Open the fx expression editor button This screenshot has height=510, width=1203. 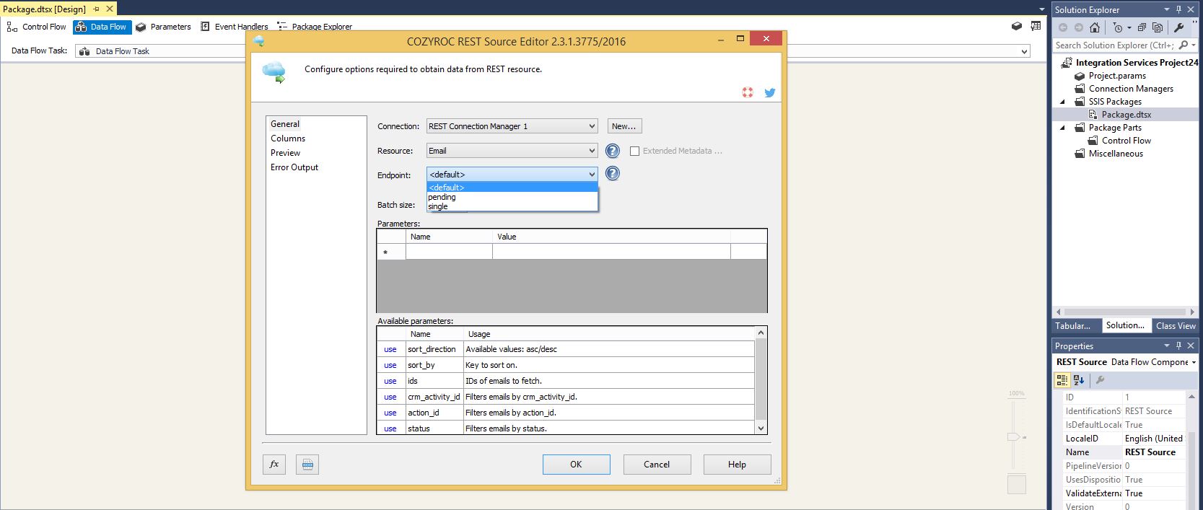click(274, 465)
